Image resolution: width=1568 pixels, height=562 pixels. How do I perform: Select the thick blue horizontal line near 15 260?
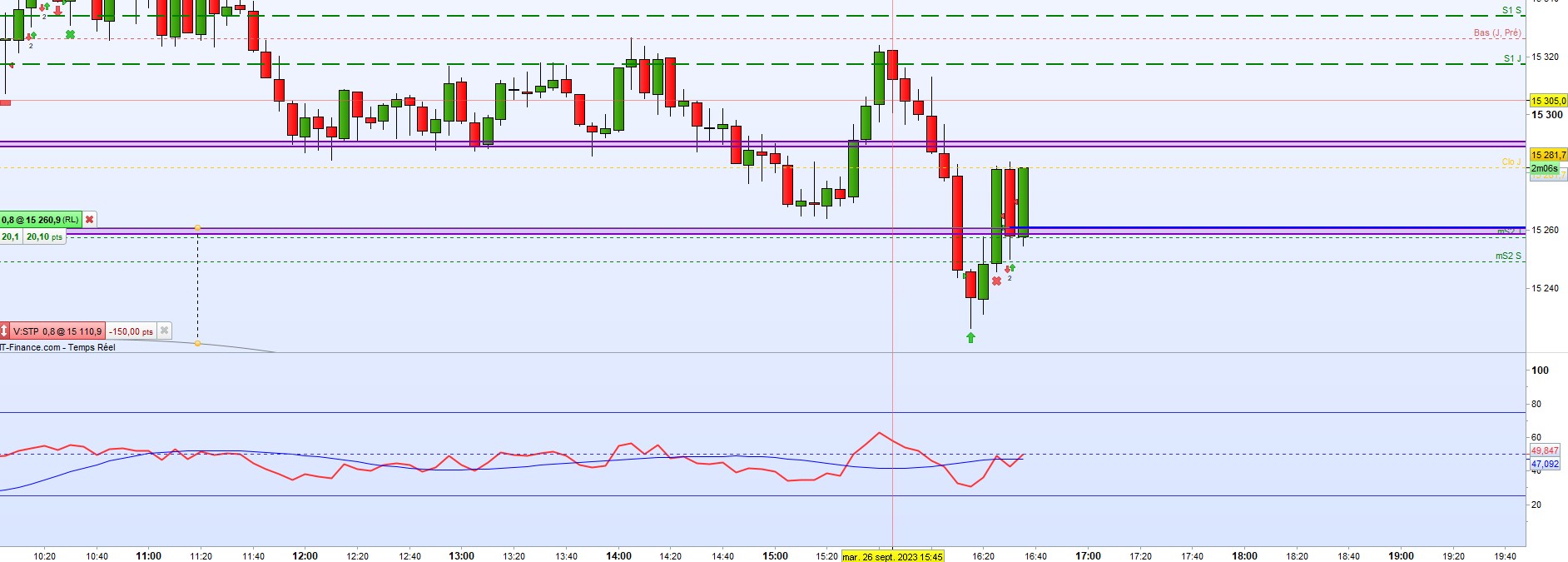point(1265,227)
